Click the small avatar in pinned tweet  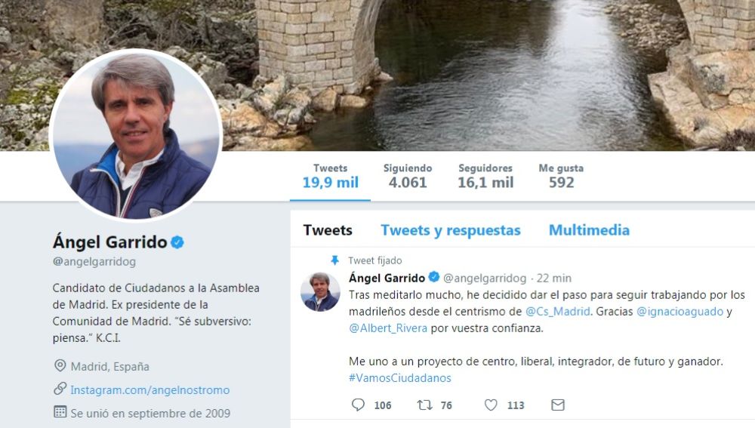coord(320,292)
